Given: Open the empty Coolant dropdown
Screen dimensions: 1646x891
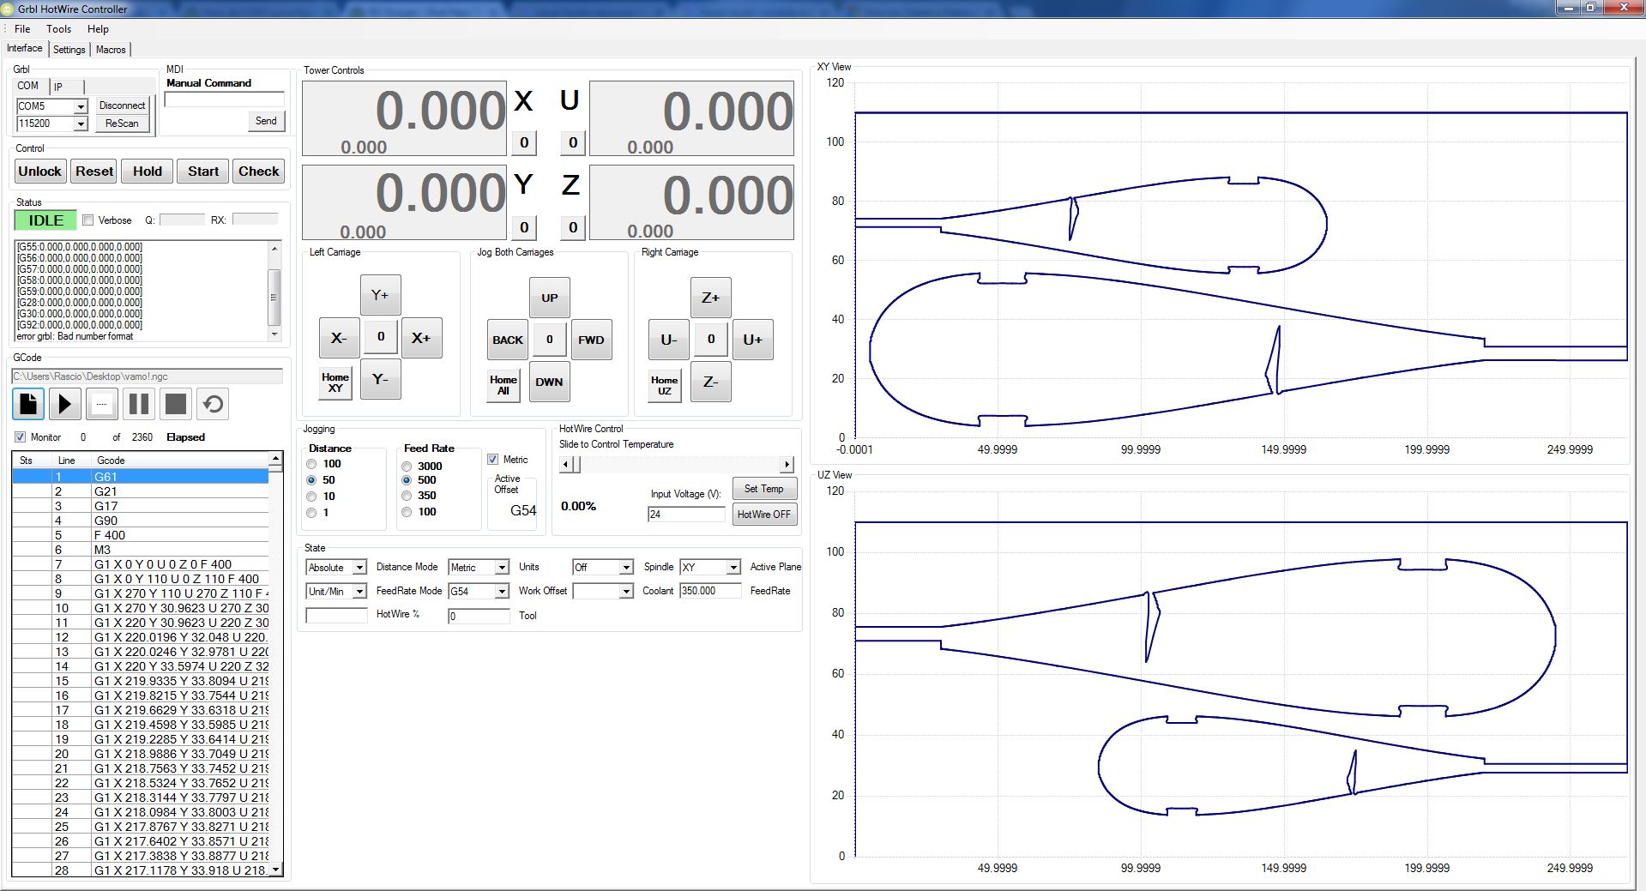Looking at the screenshot, I should coord(626,592).
